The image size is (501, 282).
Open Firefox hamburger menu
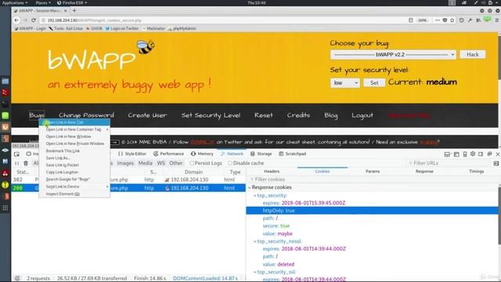[x=497, y=20]
